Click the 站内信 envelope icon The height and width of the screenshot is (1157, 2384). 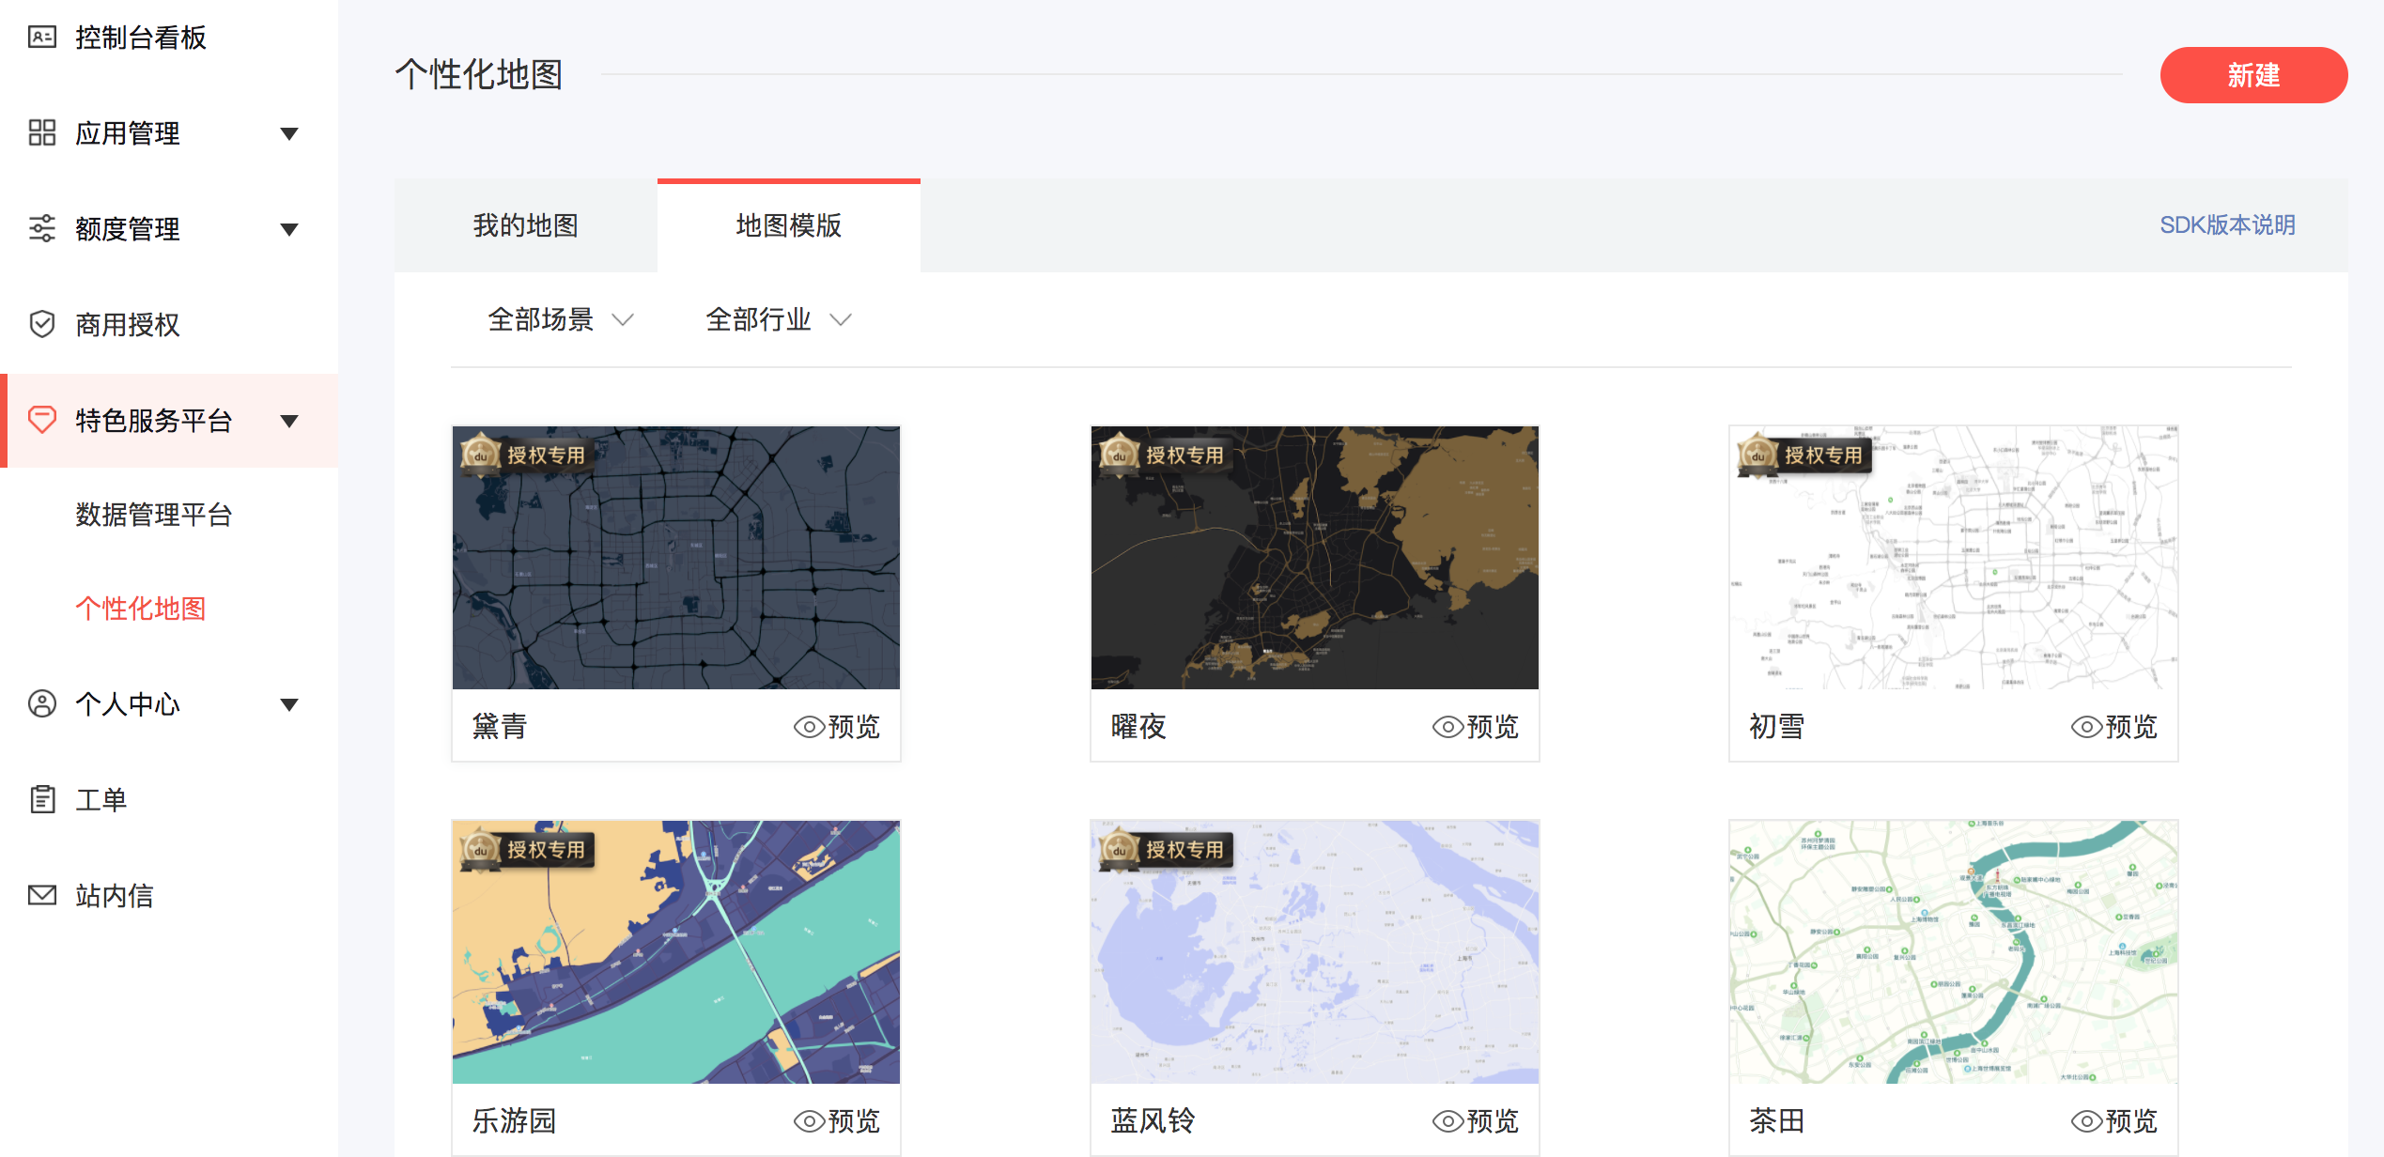coord(42,895)
